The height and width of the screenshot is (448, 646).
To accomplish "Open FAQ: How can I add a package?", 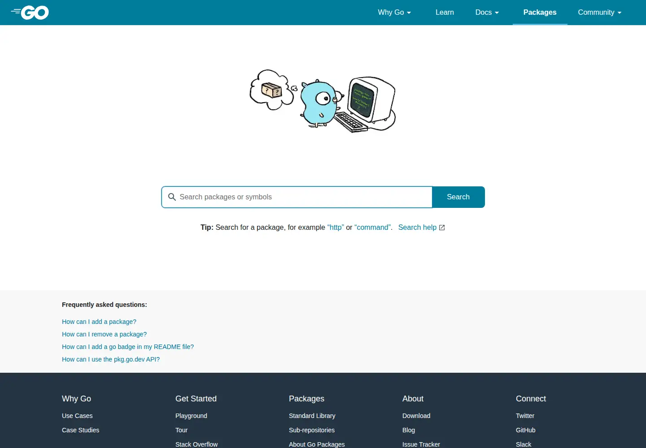I will [99, 322].
